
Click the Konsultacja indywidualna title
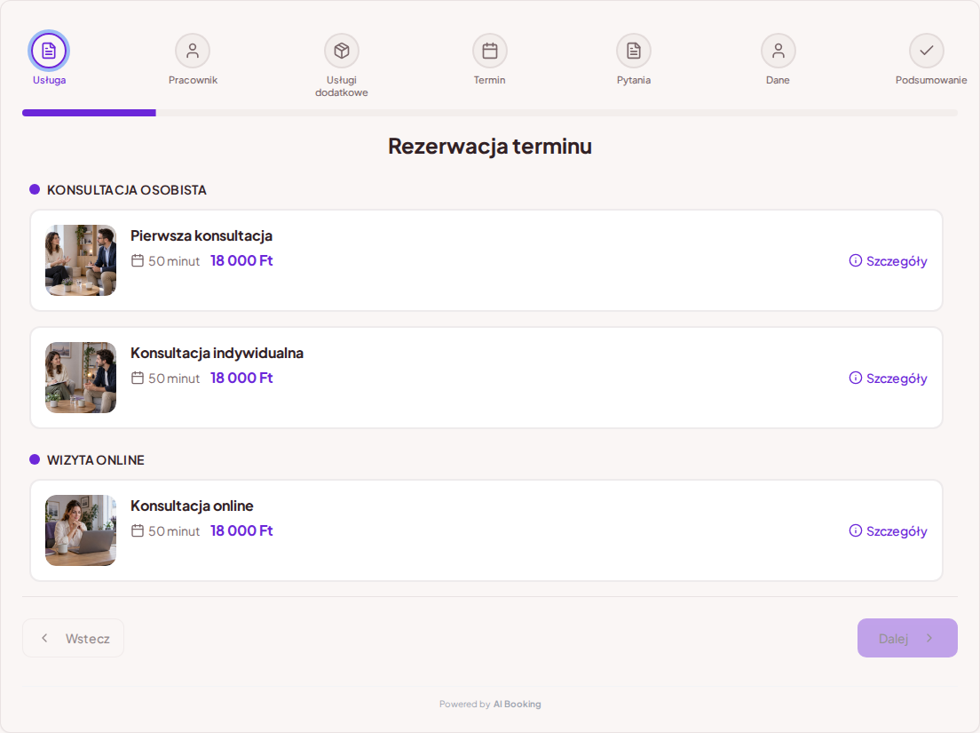[217, 353]
